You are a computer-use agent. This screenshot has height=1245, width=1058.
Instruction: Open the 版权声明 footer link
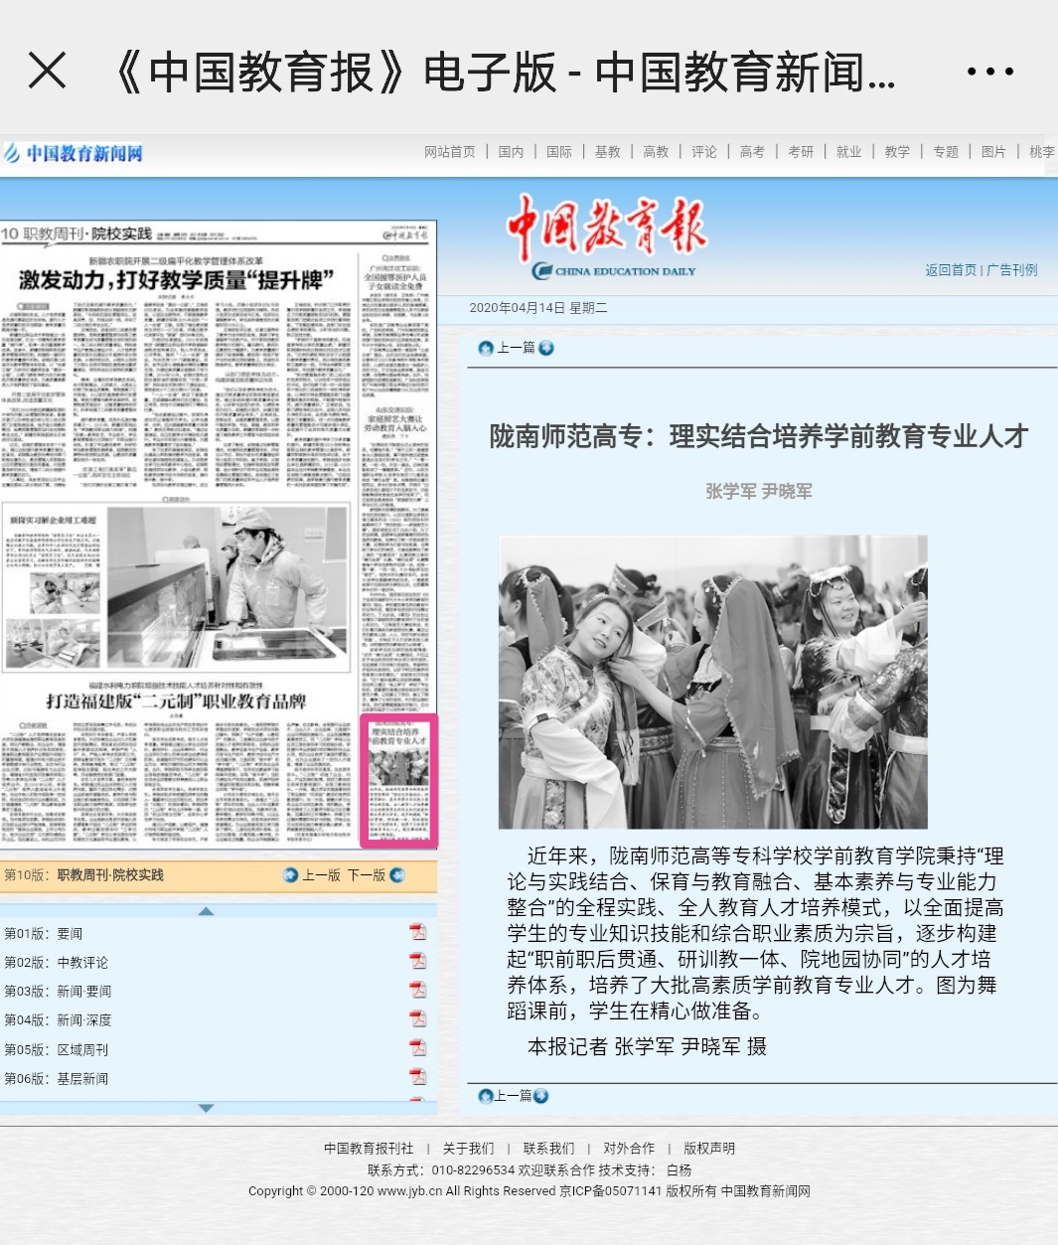tap(709, 1149)
